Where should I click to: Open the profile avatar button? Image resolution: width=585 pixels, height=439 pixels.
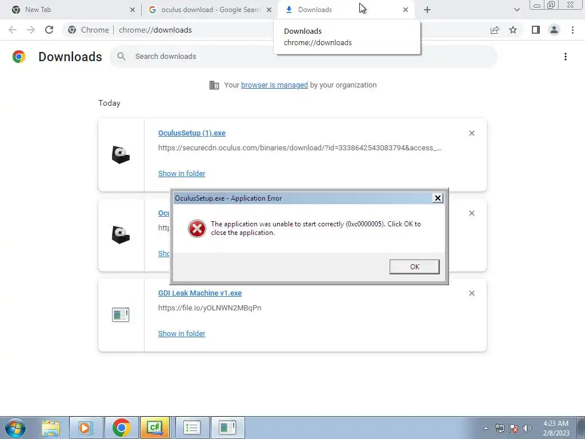tap(554, 30)
